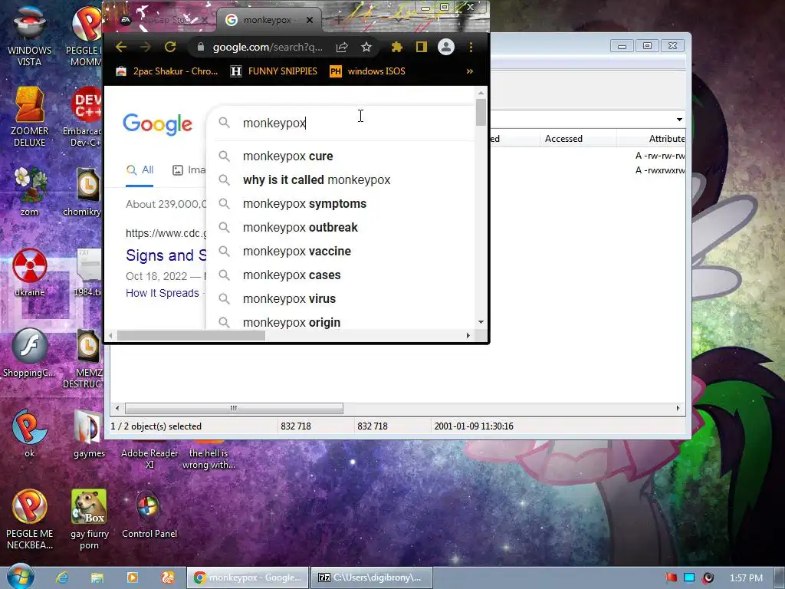Click Chrome's share page icon

(342, 47)
